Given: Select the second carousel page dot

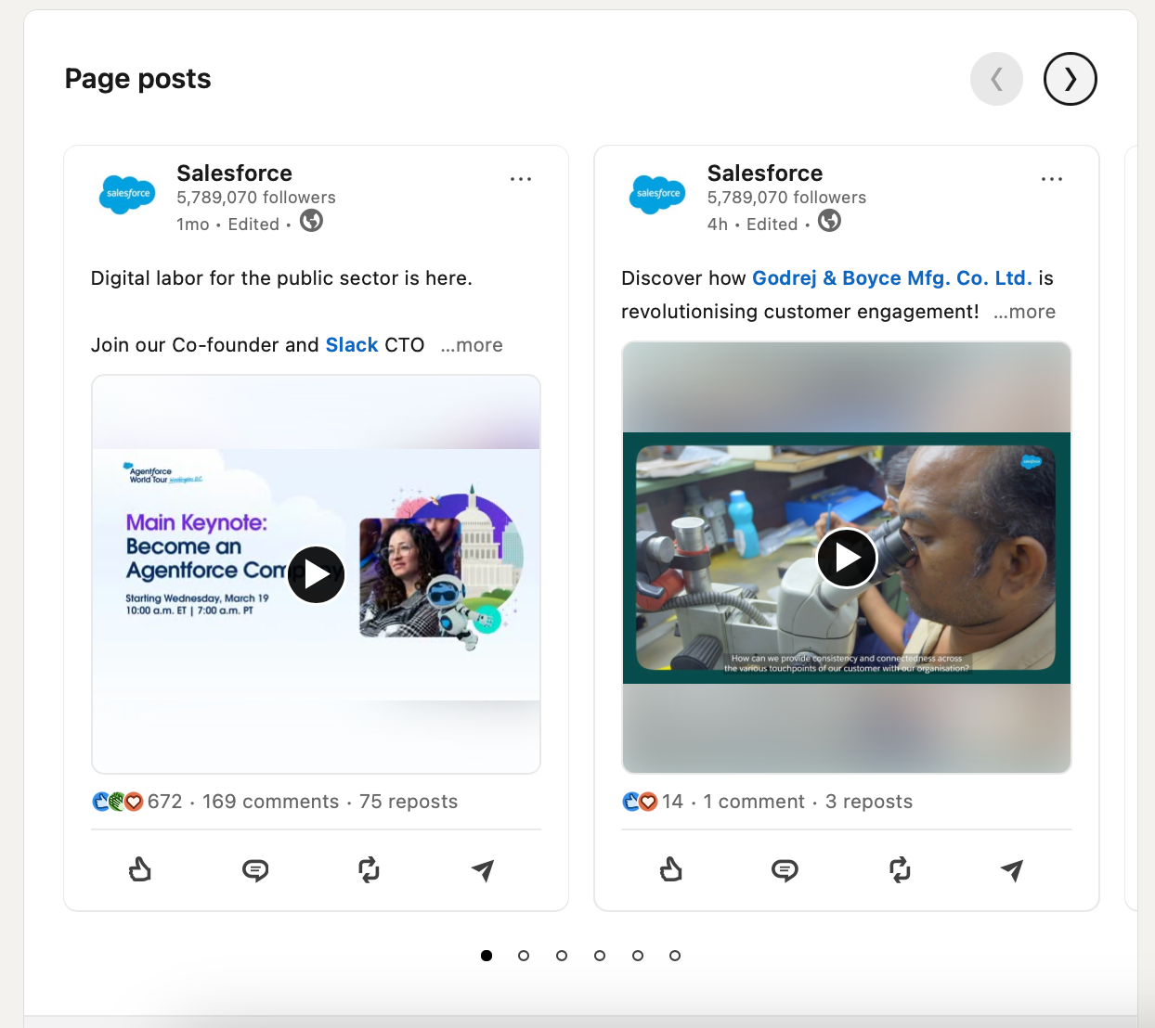Looking at the screenshot, I should (524, 956).
